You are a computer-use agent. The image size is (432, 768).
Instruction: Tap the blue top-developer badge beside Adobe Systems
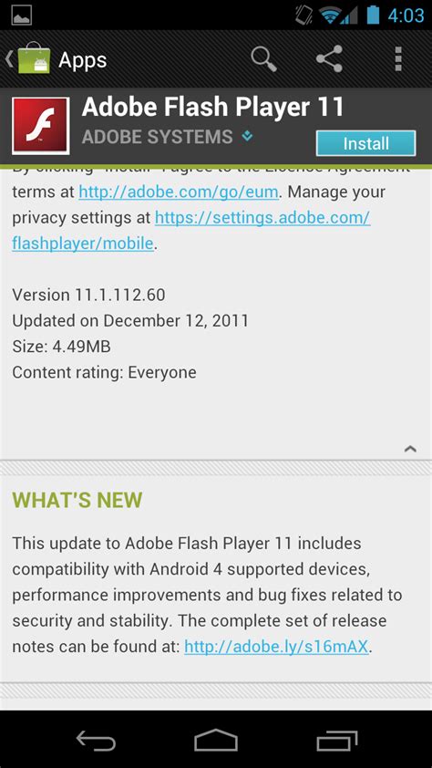click(x=247, y=136)
